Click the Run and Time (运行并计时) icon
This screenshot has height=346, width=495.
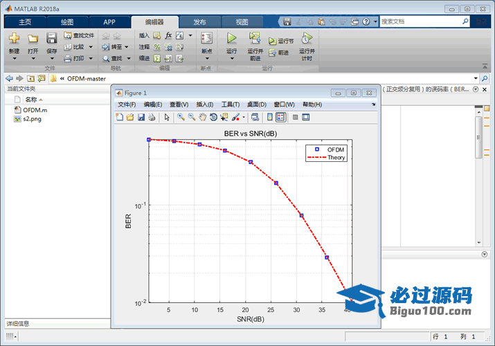point(307,39)
